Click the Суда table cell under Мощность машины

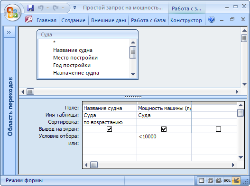click(x=164, y=115)
